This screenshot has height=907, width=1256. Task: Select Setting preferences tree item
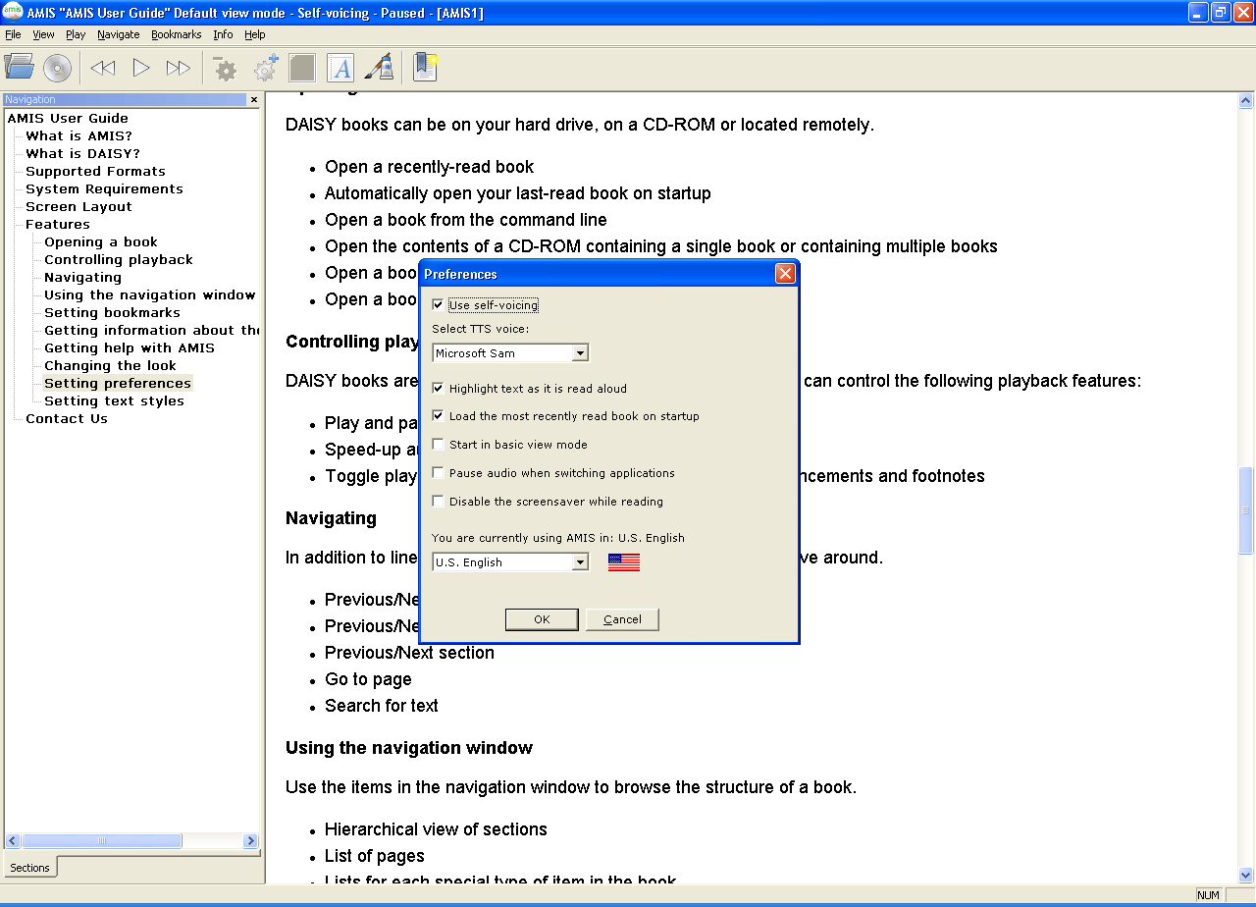coord(118,383)
